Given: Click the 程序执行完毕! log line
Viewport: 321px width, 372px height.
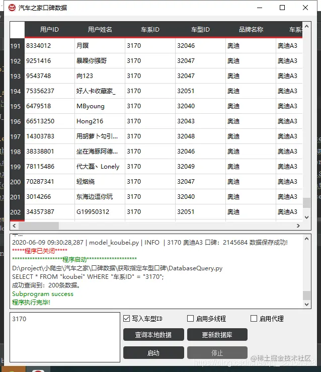Looking at the screenshot, I should [x=31, y=302].
